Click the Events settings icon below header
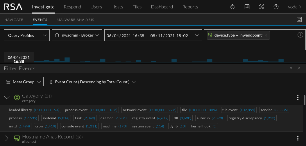306x146 pixels. point(299,19)
